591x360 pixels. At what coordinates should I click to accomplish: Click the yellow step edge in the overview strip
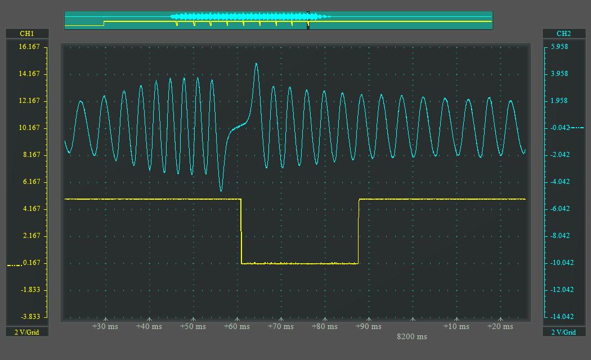[104, 23]
